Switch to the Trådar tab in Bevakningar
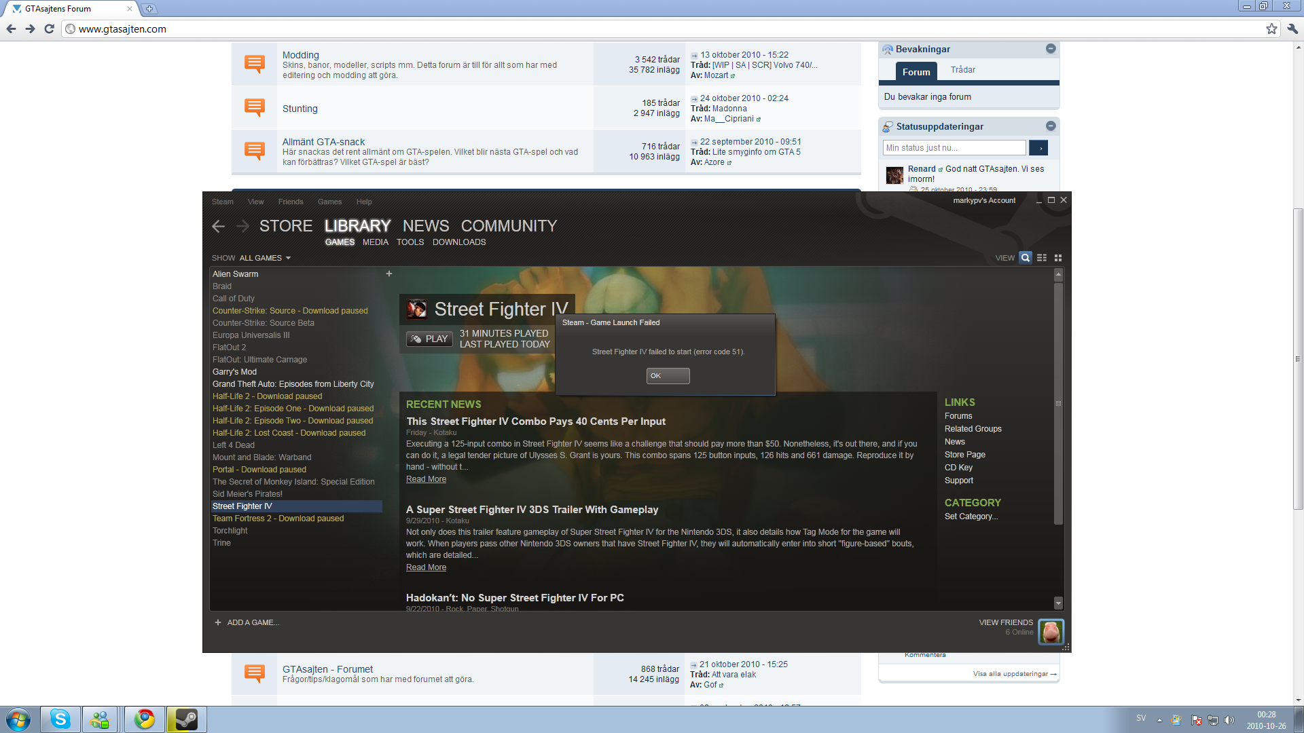The height and width of the screenshot is (733, 1304). tap(962, 70)
